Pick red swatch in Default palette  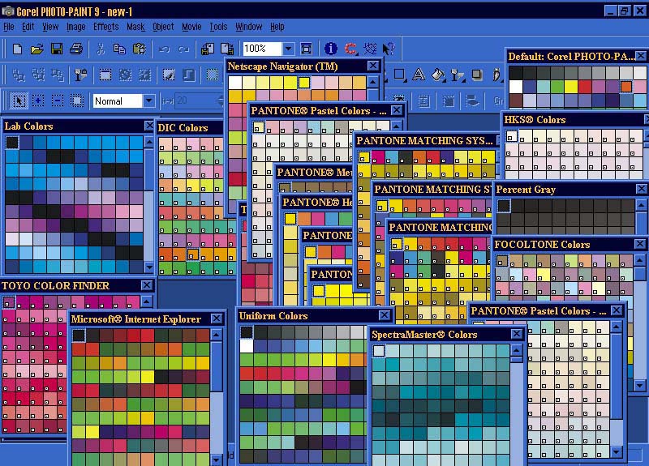pyautogui.click(x=584, y=87)
